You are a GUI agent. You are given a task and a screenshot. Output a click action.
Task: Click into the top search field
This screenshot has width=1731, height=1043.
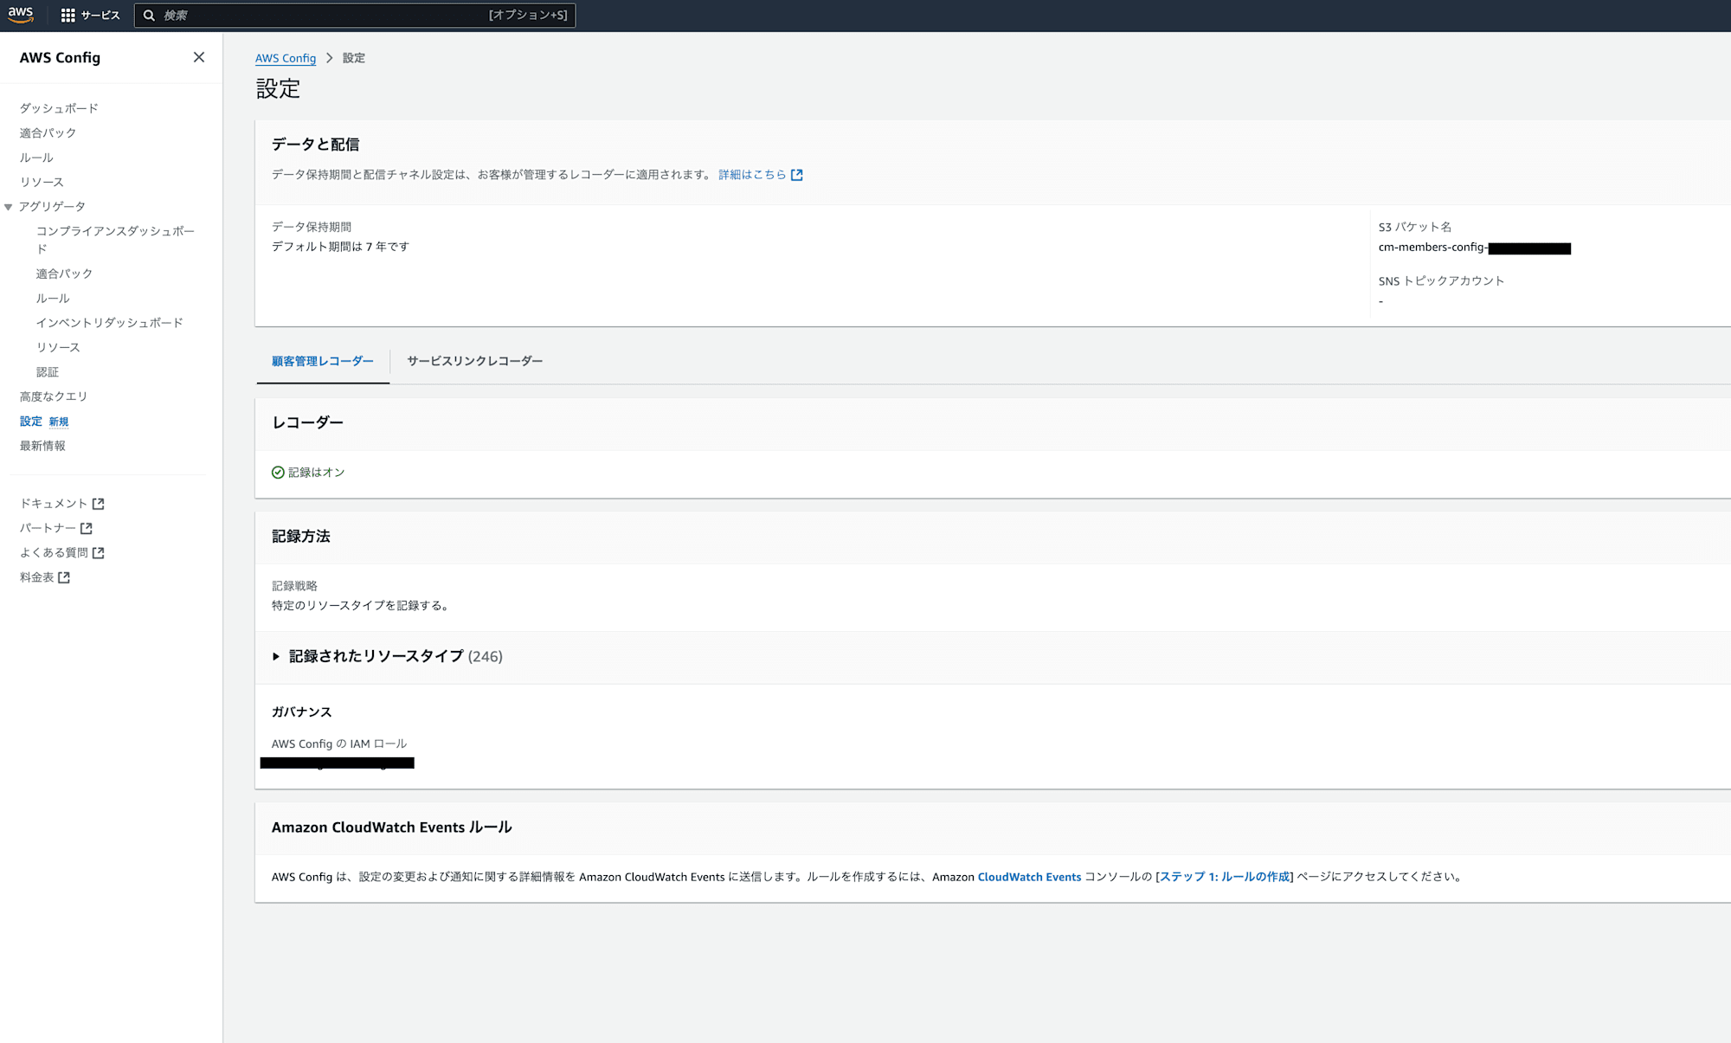coord(355,16)
